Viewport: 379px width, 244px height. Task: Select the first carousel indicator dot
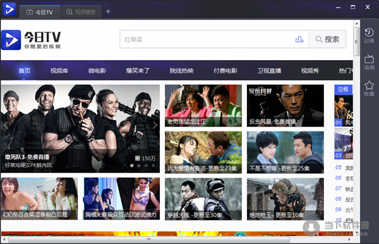(x=132, y=166)
